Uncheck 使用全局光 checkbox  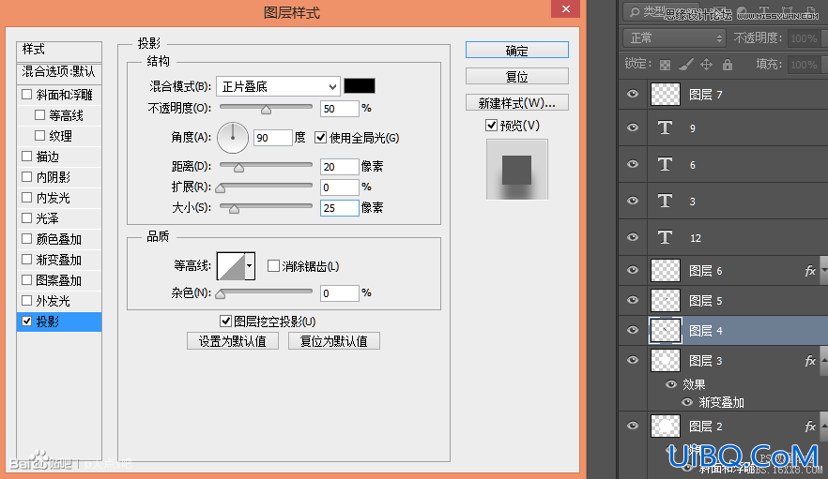point(320,137)
